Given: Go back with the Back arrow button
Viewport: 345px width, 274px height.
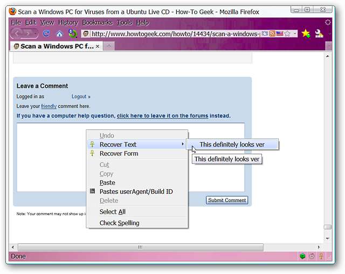Looking at the screenshot, I should pyautogui.click(x=17, y=33).
